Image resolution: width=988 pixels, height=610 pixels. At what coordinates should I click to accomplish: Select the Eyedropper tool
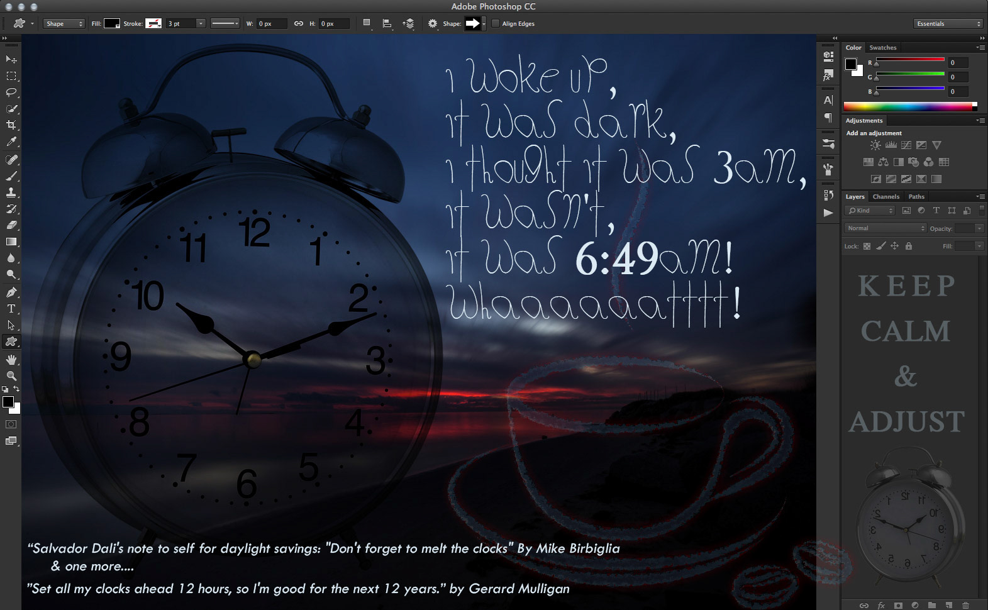pyautogui.click(x=11, y=142)
